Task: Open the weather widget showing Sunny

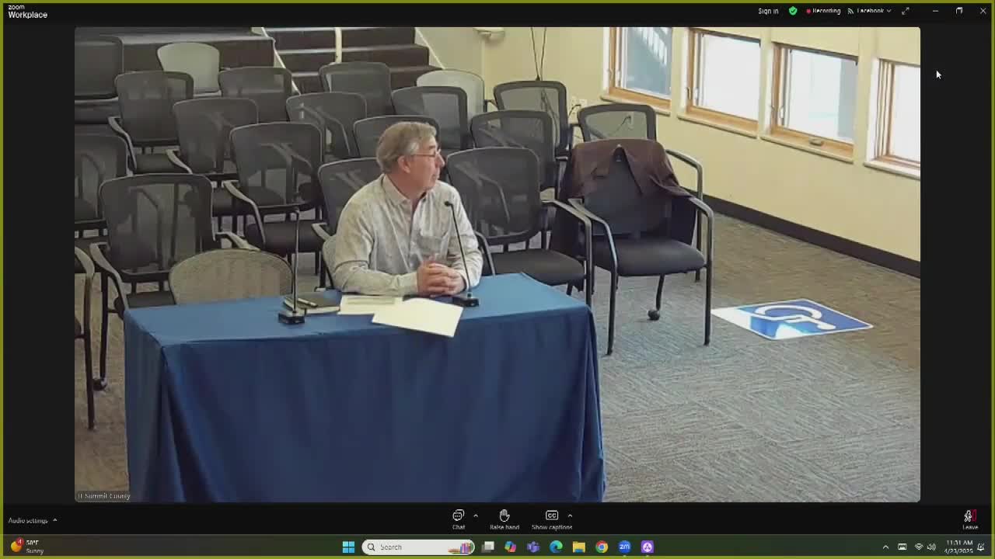Action: (28, 547)
